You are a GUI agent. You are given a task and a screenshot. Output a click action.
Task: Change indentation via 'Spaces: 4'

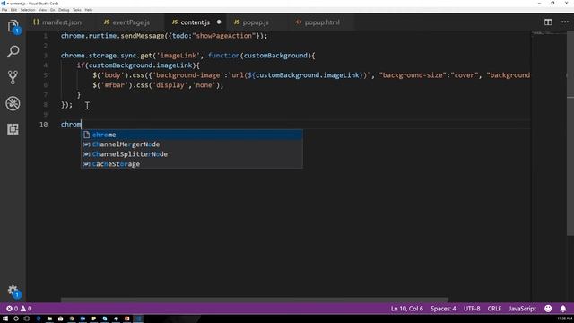(443, 309)
